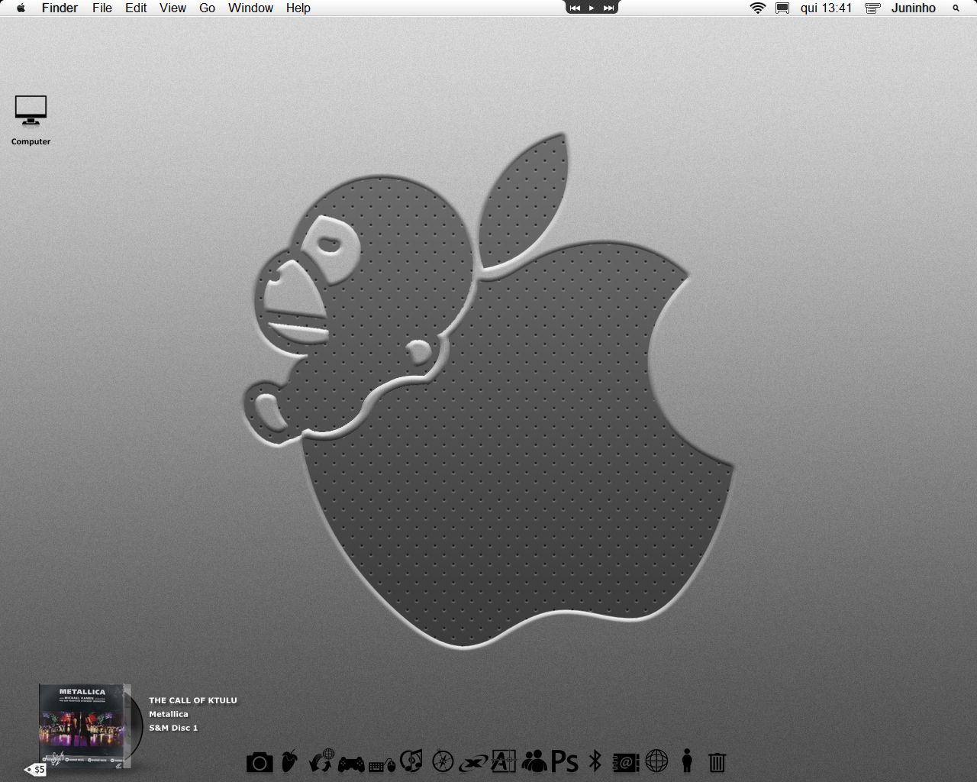Open the Safari compass icon in dock
The image size is (977, 782).
[x=443, y=761]
